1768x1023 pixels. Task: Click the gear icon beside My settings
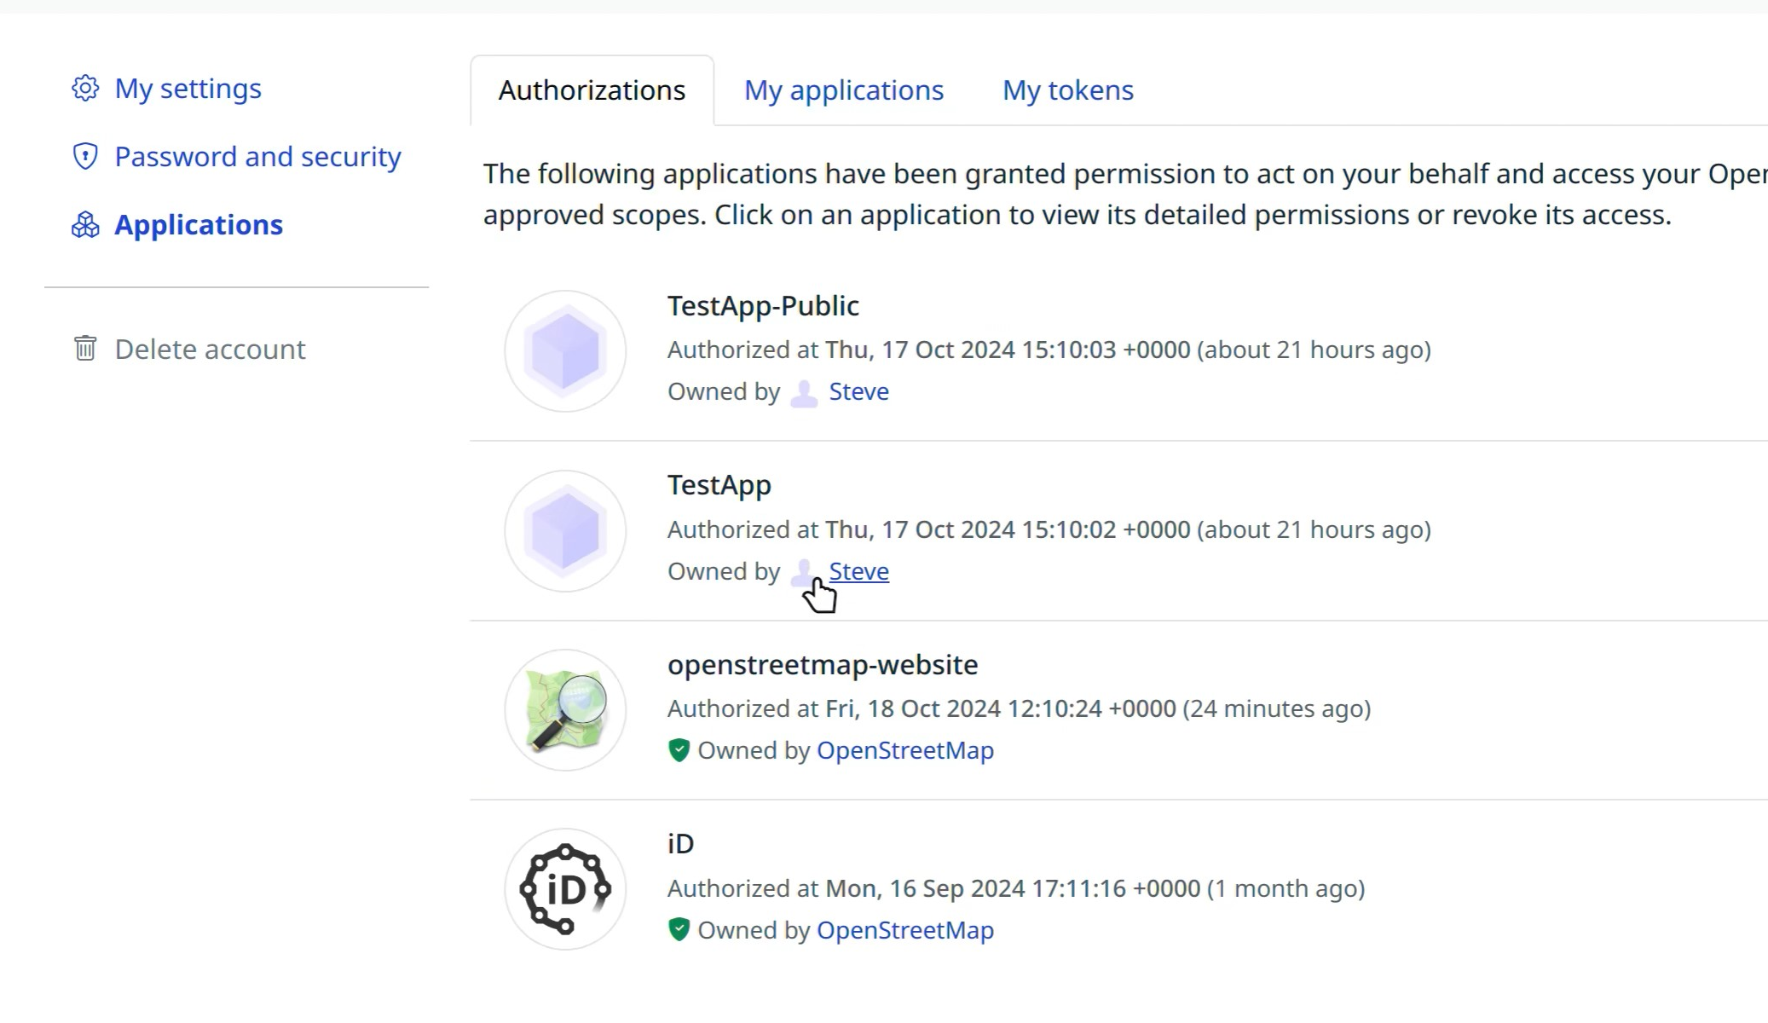tap(85, 88)
